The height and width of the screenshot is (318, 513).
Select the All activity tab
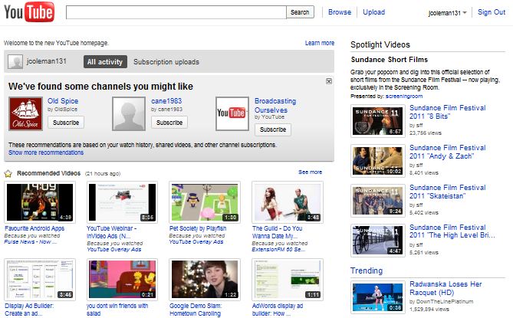pos(105,62)
